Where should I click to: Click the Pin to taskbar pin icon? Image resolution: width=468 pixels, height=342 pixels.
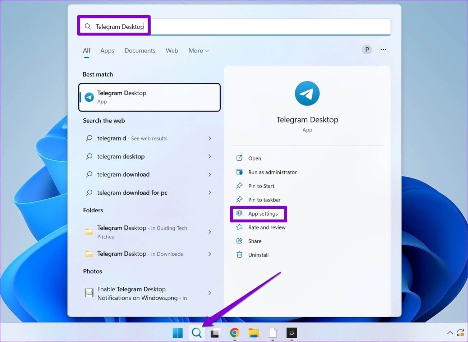click(x=239, y=199)
